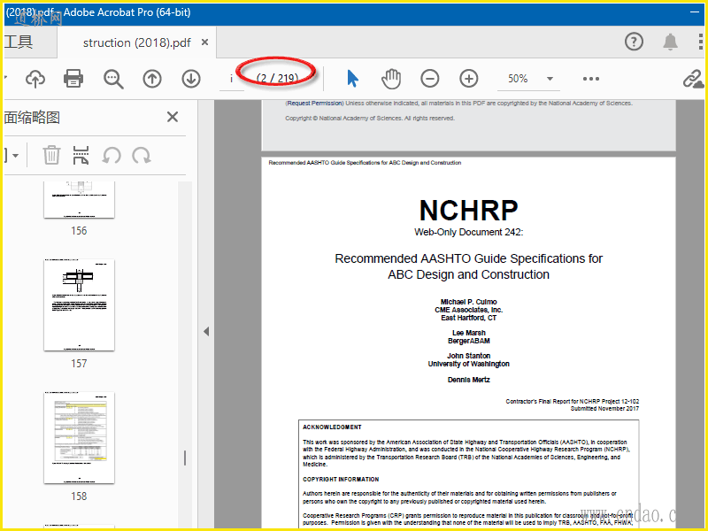The image size is (708, 531).
Task: Click the upload to cloud icon
Action: [35, 79]
